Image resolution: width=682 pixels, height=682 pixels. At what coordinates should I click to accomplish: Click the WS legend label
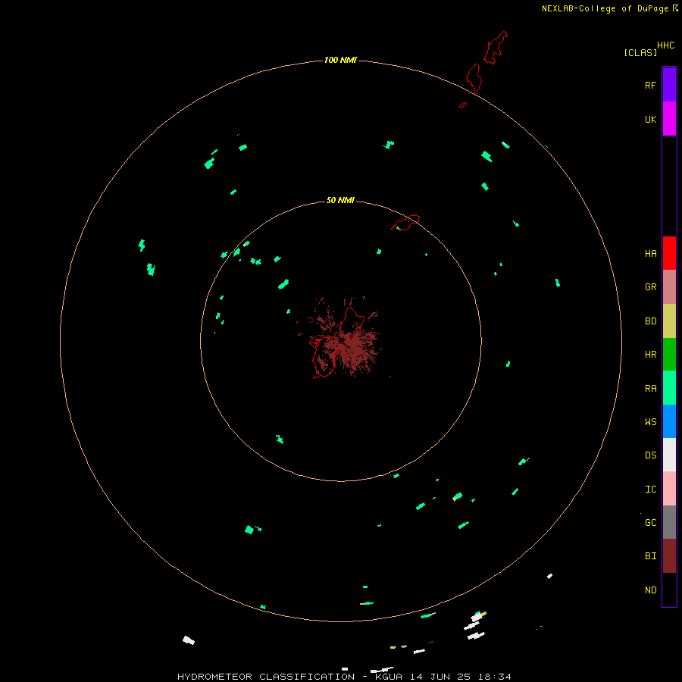650,421
